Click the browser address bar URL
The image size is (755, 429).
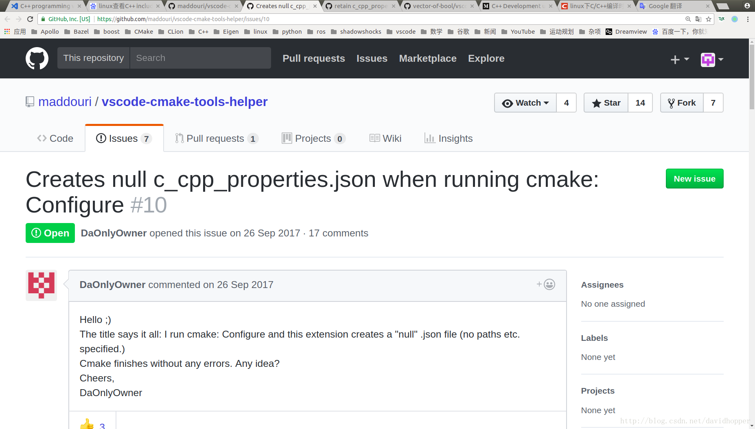click(183, 19)
